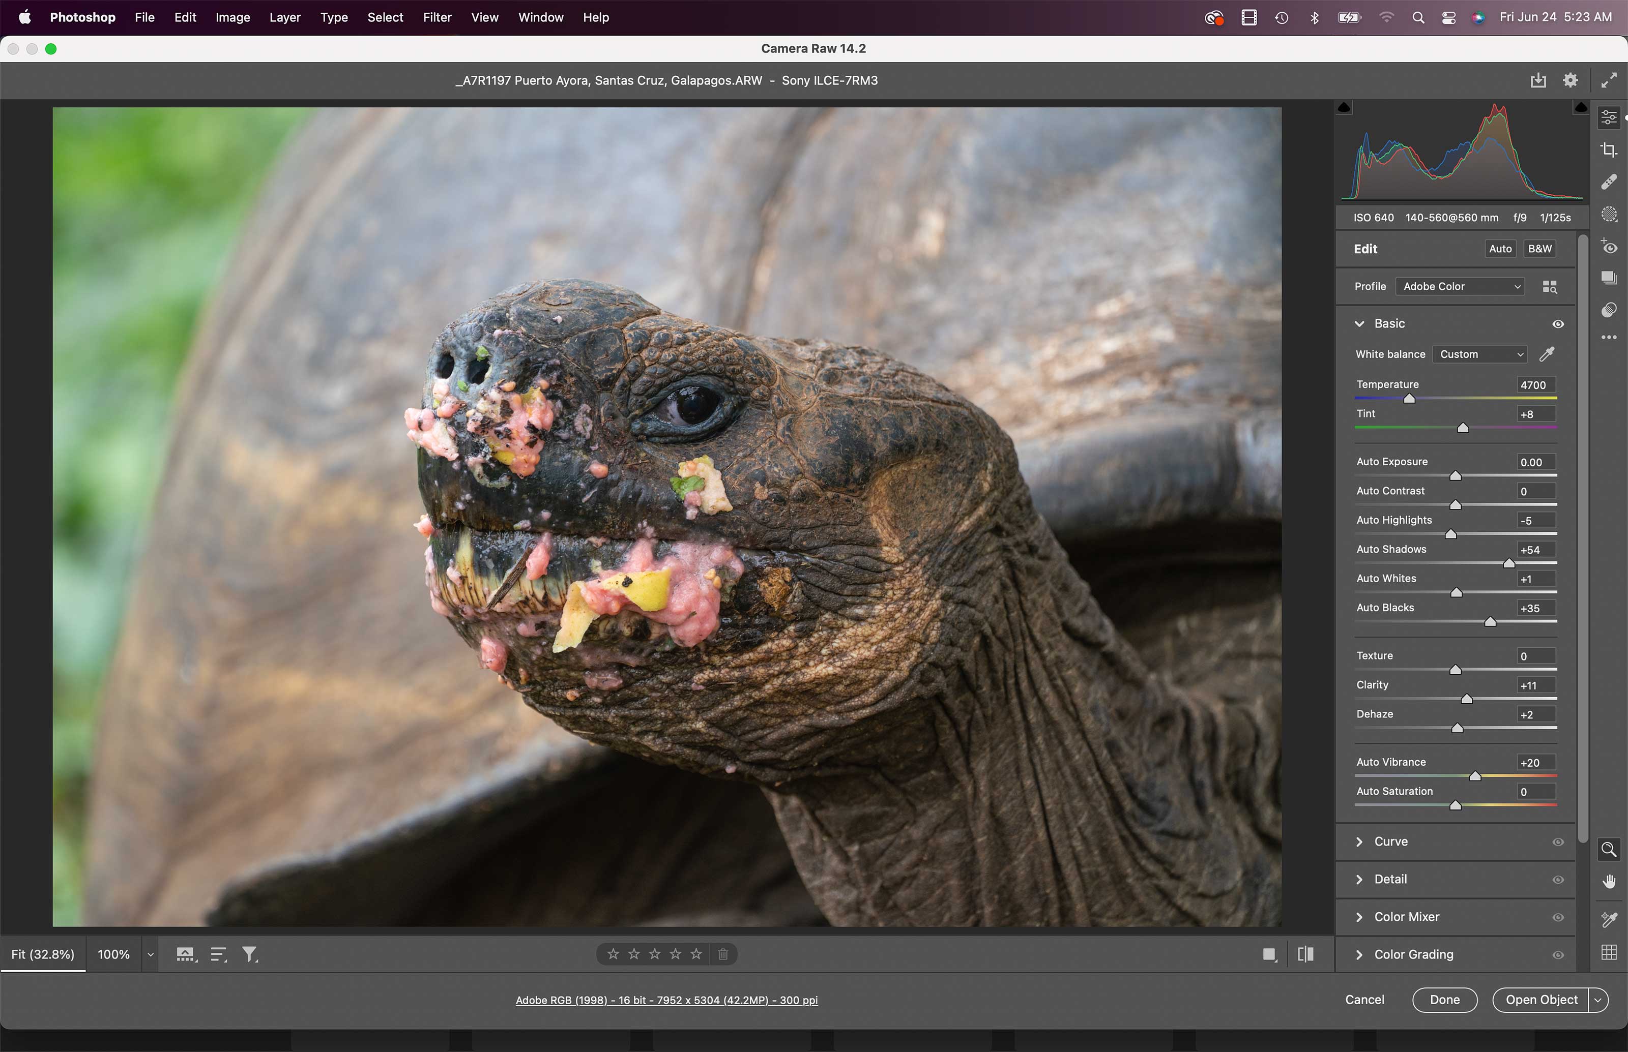This screenshot has width=1628, height=1052.
Task: Open the File menu
Action: pyautogui.click(x=144, y=17)
